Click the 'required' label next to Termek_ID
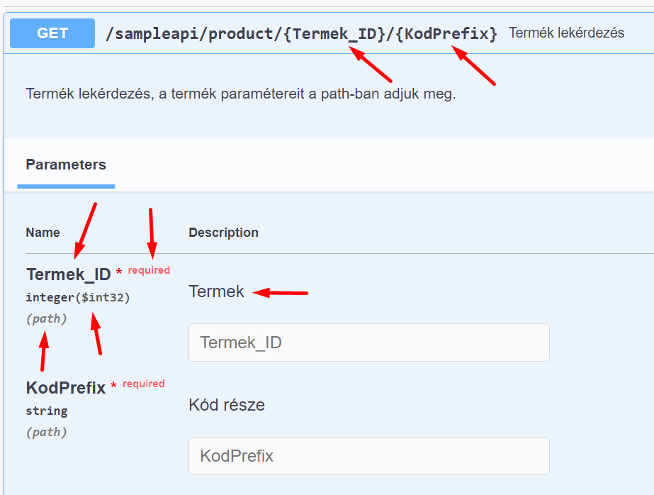The width and height of the screenshot is (654, 495). coord(149,270)
